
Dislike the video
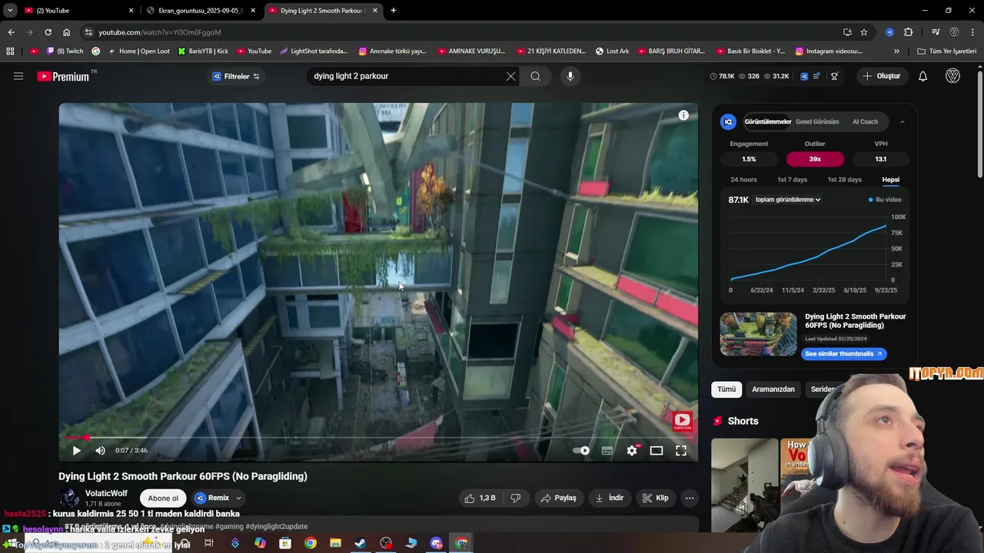516,498
